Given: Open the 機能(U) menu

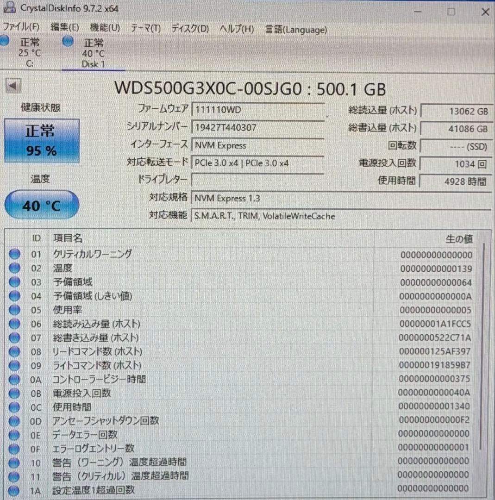Looking at the screenshot, I should pos(105,28).
